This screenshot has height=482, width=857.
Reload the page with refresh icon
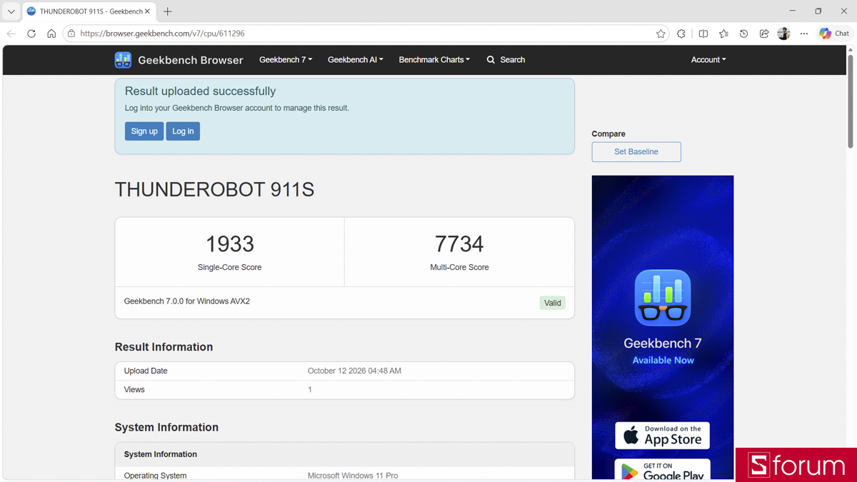point(31,34)
